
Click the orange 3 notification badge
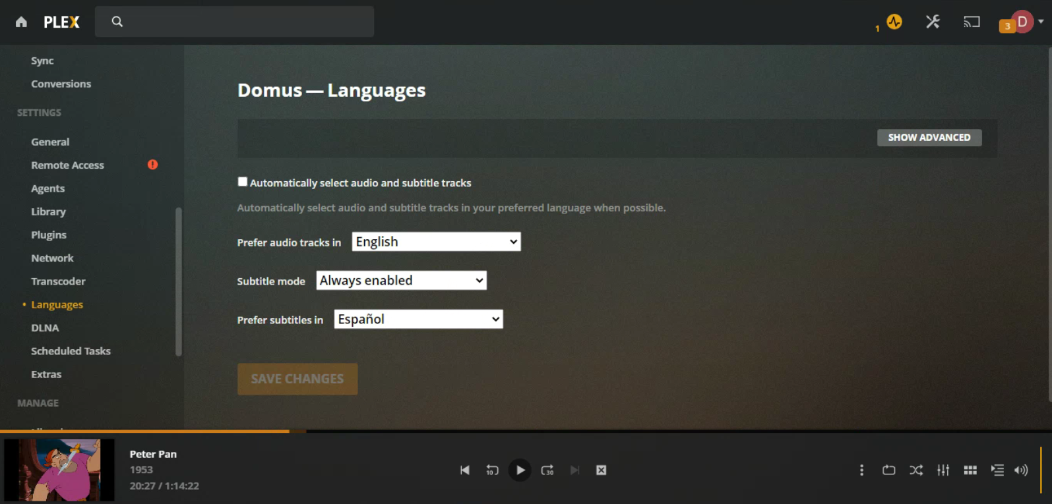[x=1007, y=26]
